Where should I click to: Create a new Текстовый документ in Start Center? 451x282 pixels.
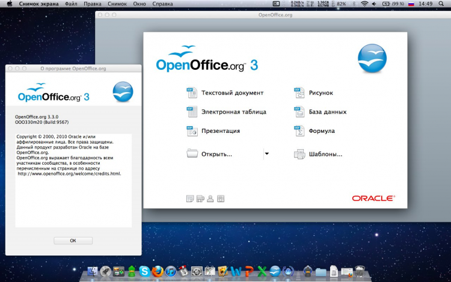click(x=225, y=93)
